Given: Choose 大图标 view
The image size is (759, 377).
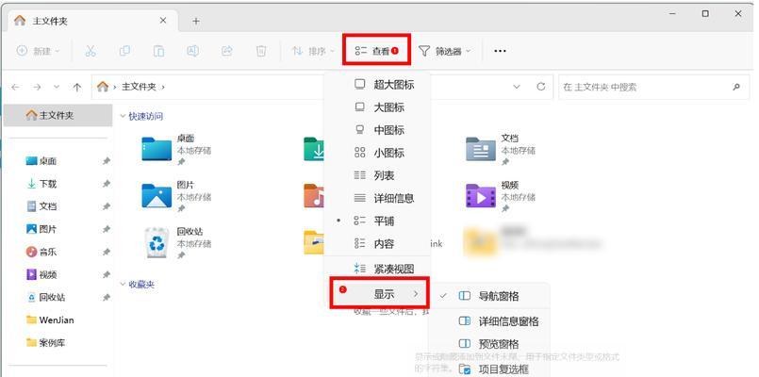Looking at the screenshot, I should [x=377, y=107].
